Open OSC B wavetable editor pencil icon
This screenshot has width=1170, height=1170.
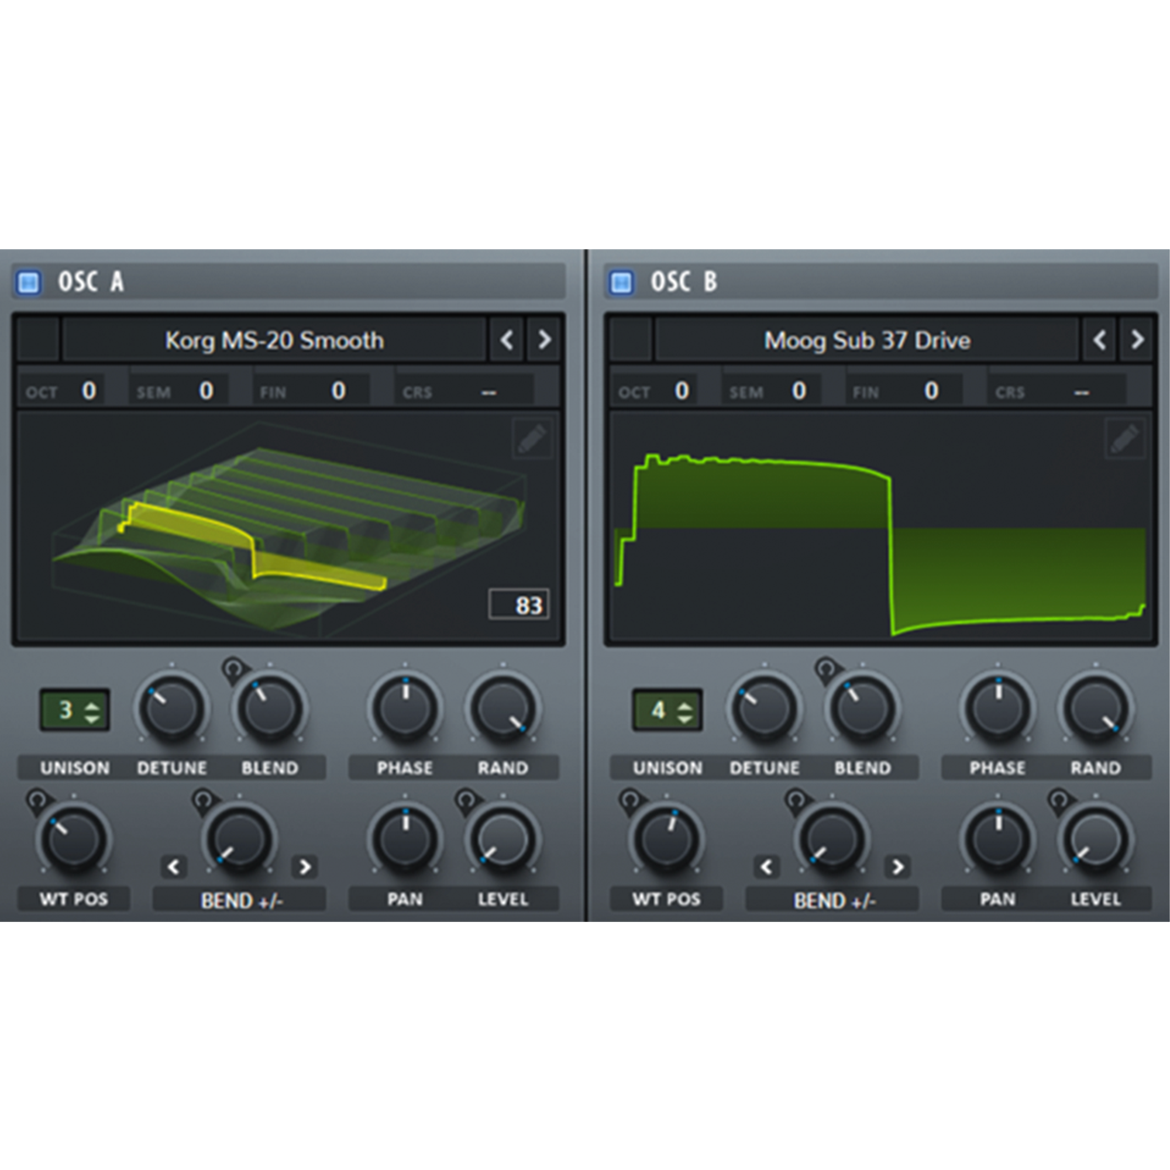pyautogui.click(x=1124, y=439)
